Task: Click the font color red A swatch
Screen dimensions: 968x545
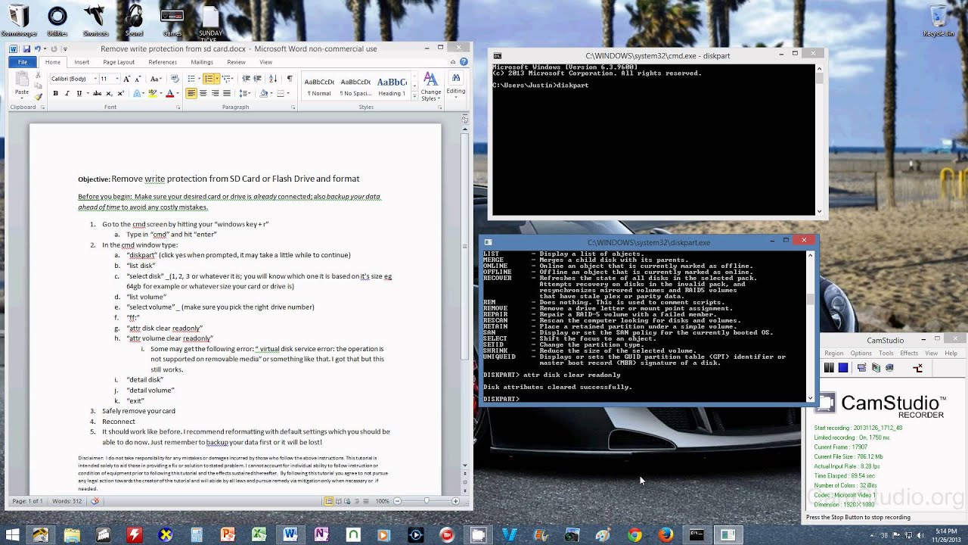Action: [170, 94]
